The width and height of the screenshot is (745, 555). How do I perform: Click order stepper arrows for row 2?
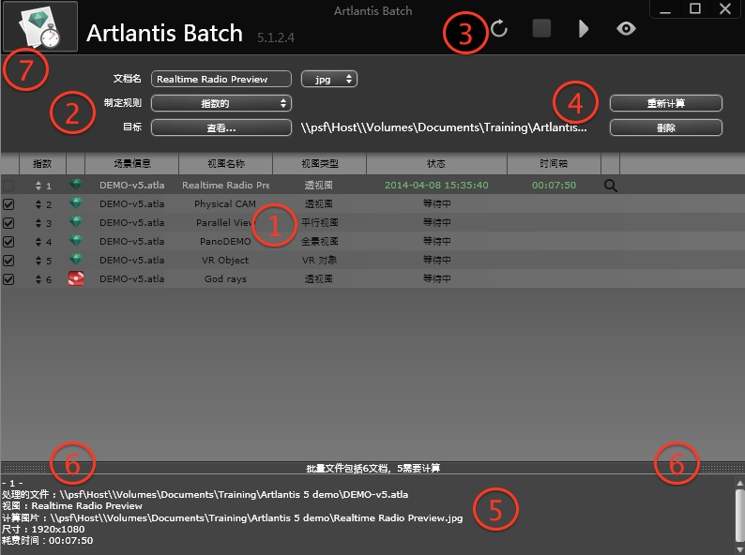coord(38,204)
